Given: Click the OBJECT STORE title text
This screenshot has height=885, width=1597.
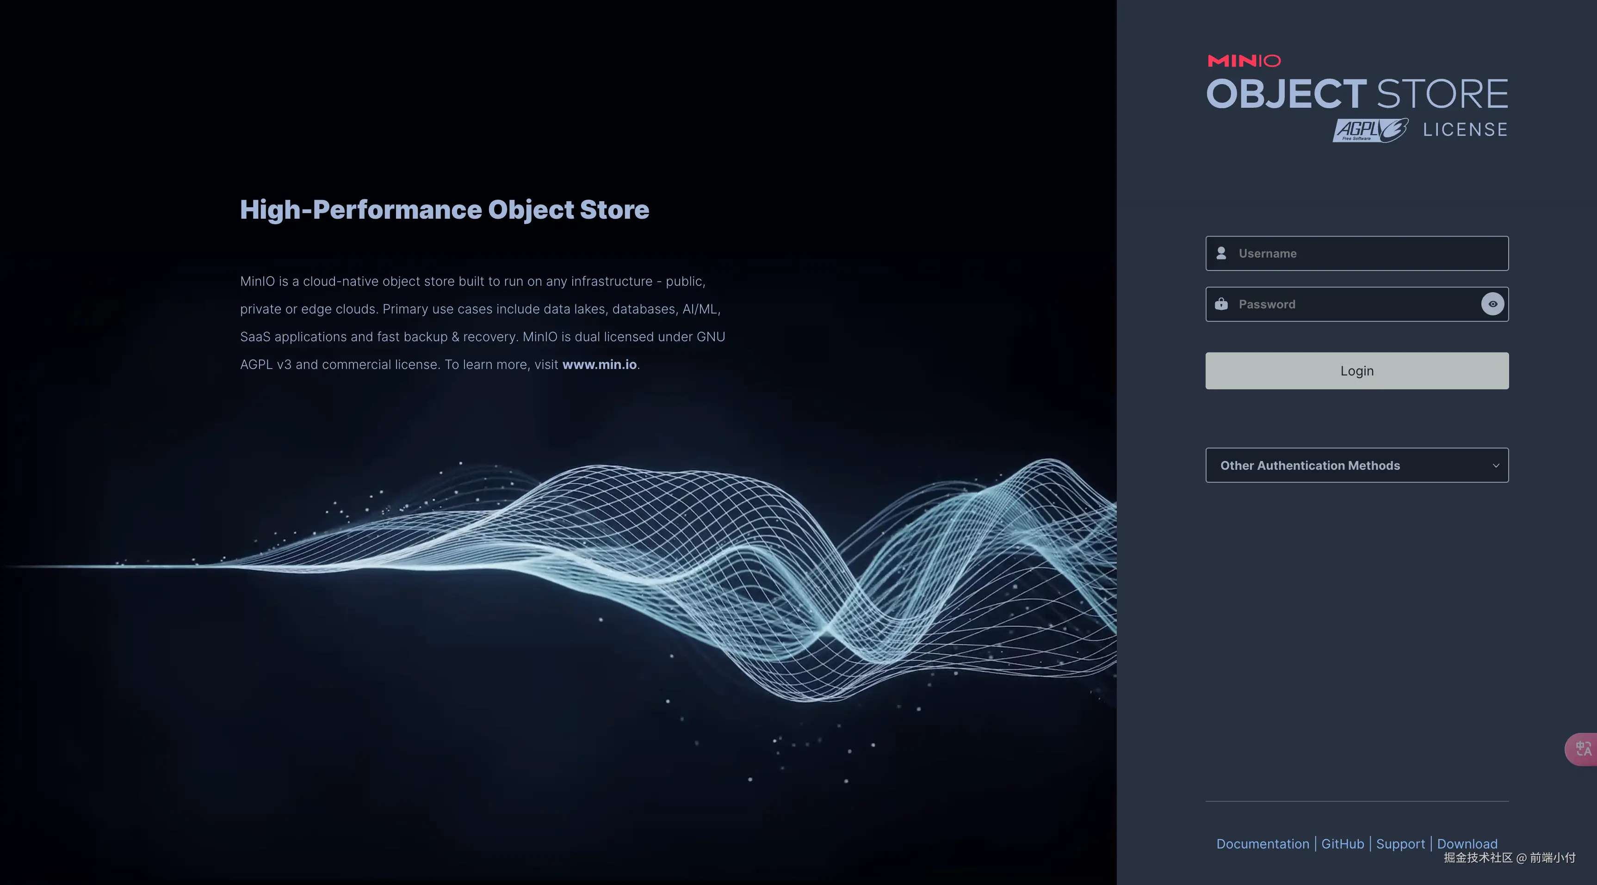Looking at the screenshot, I should pyautogui.click(x=1356, y=94).
